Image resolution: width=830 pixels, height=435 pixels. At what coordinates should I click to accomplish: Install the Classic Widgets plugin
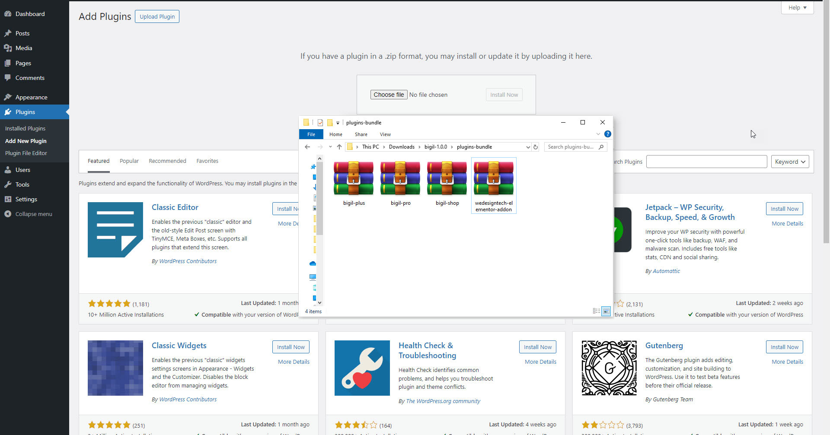[x=291, y=347]
